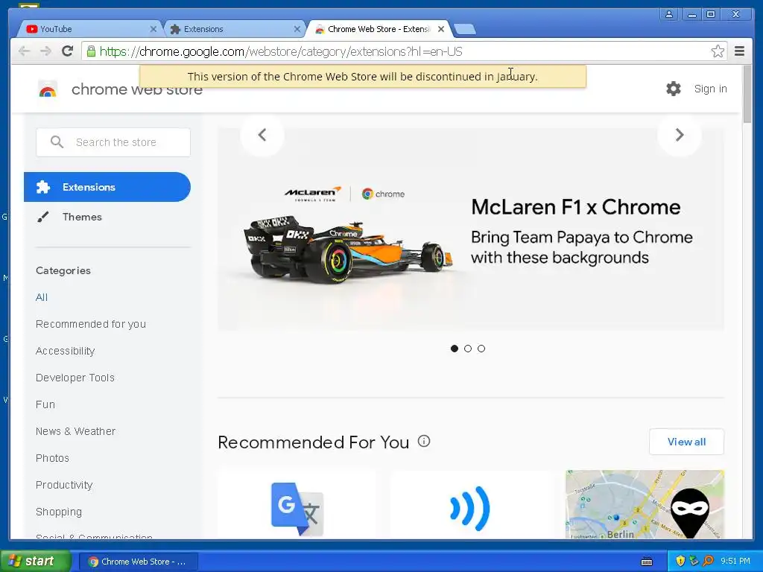Show second carousel slide dot
Image resolution: width=763 pixels, height=572 pixels.
click(468, 349)
